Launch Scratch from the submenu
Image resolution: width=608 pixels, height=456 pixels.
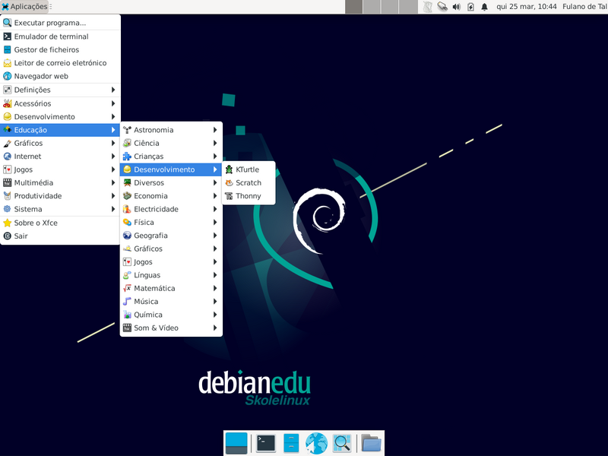point(249,182)
